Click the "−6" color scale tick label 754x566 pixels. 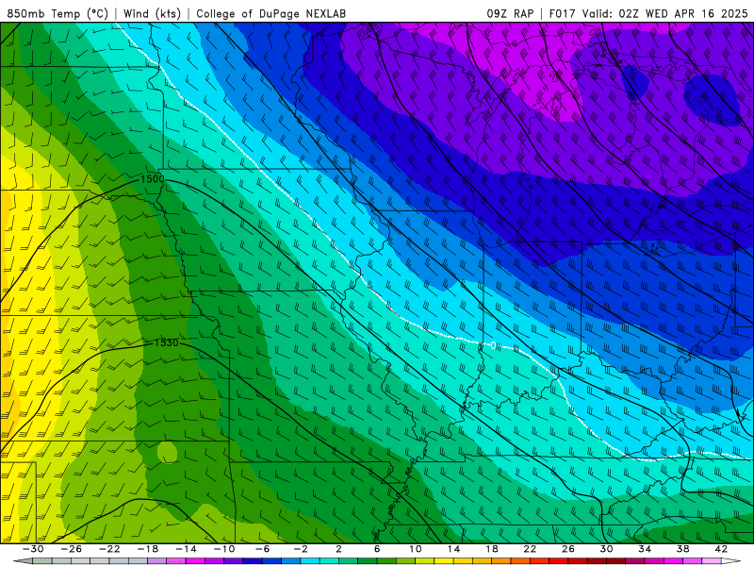coord(262,549)
